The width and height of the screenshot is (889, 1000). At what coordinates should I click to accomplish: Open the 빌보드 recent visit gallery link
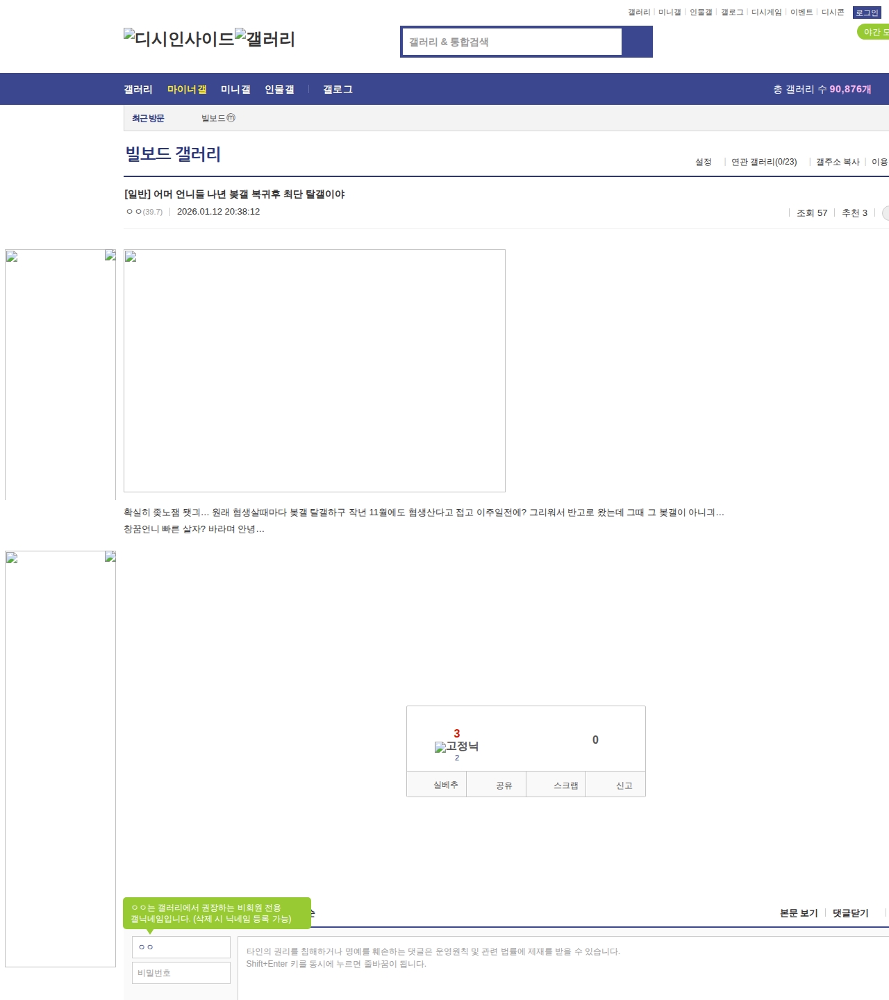(217, 118)
